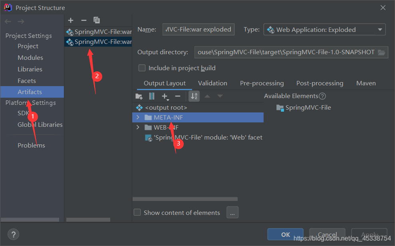The height and width of the screenshot is (246, 395).
Task: Check Show content of elements
Action: tap(137, 212)
